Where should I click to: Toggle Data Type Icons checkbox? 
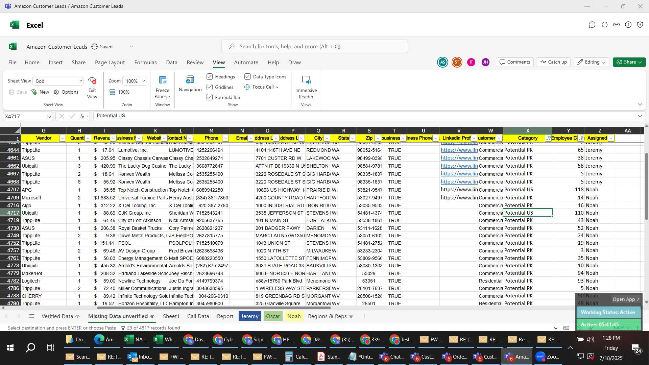(x=247, y=77)
